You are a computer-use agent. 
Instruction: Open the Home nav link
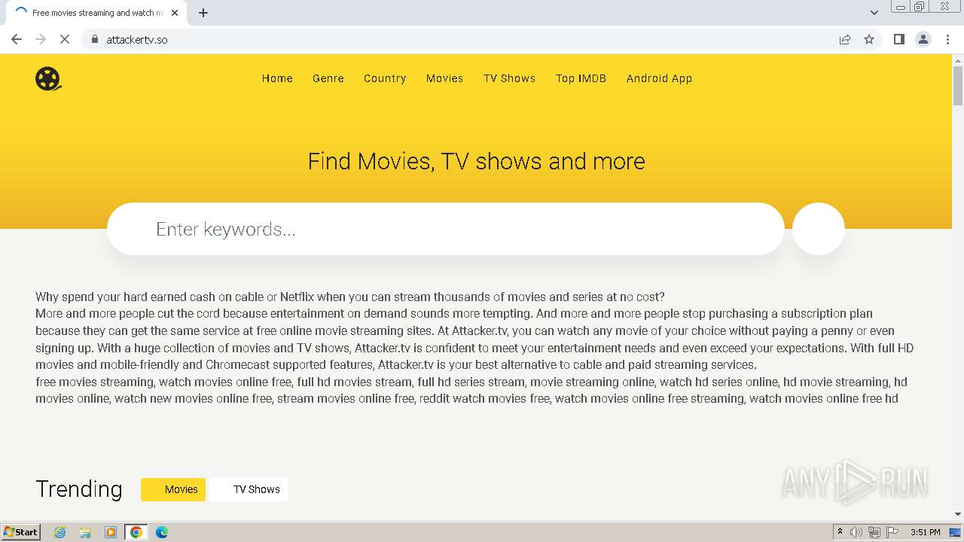click(x=277, y=78)
